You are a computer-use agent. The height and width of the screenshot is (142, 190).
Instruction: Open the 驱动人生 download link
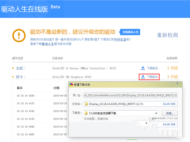pos(48,44)
